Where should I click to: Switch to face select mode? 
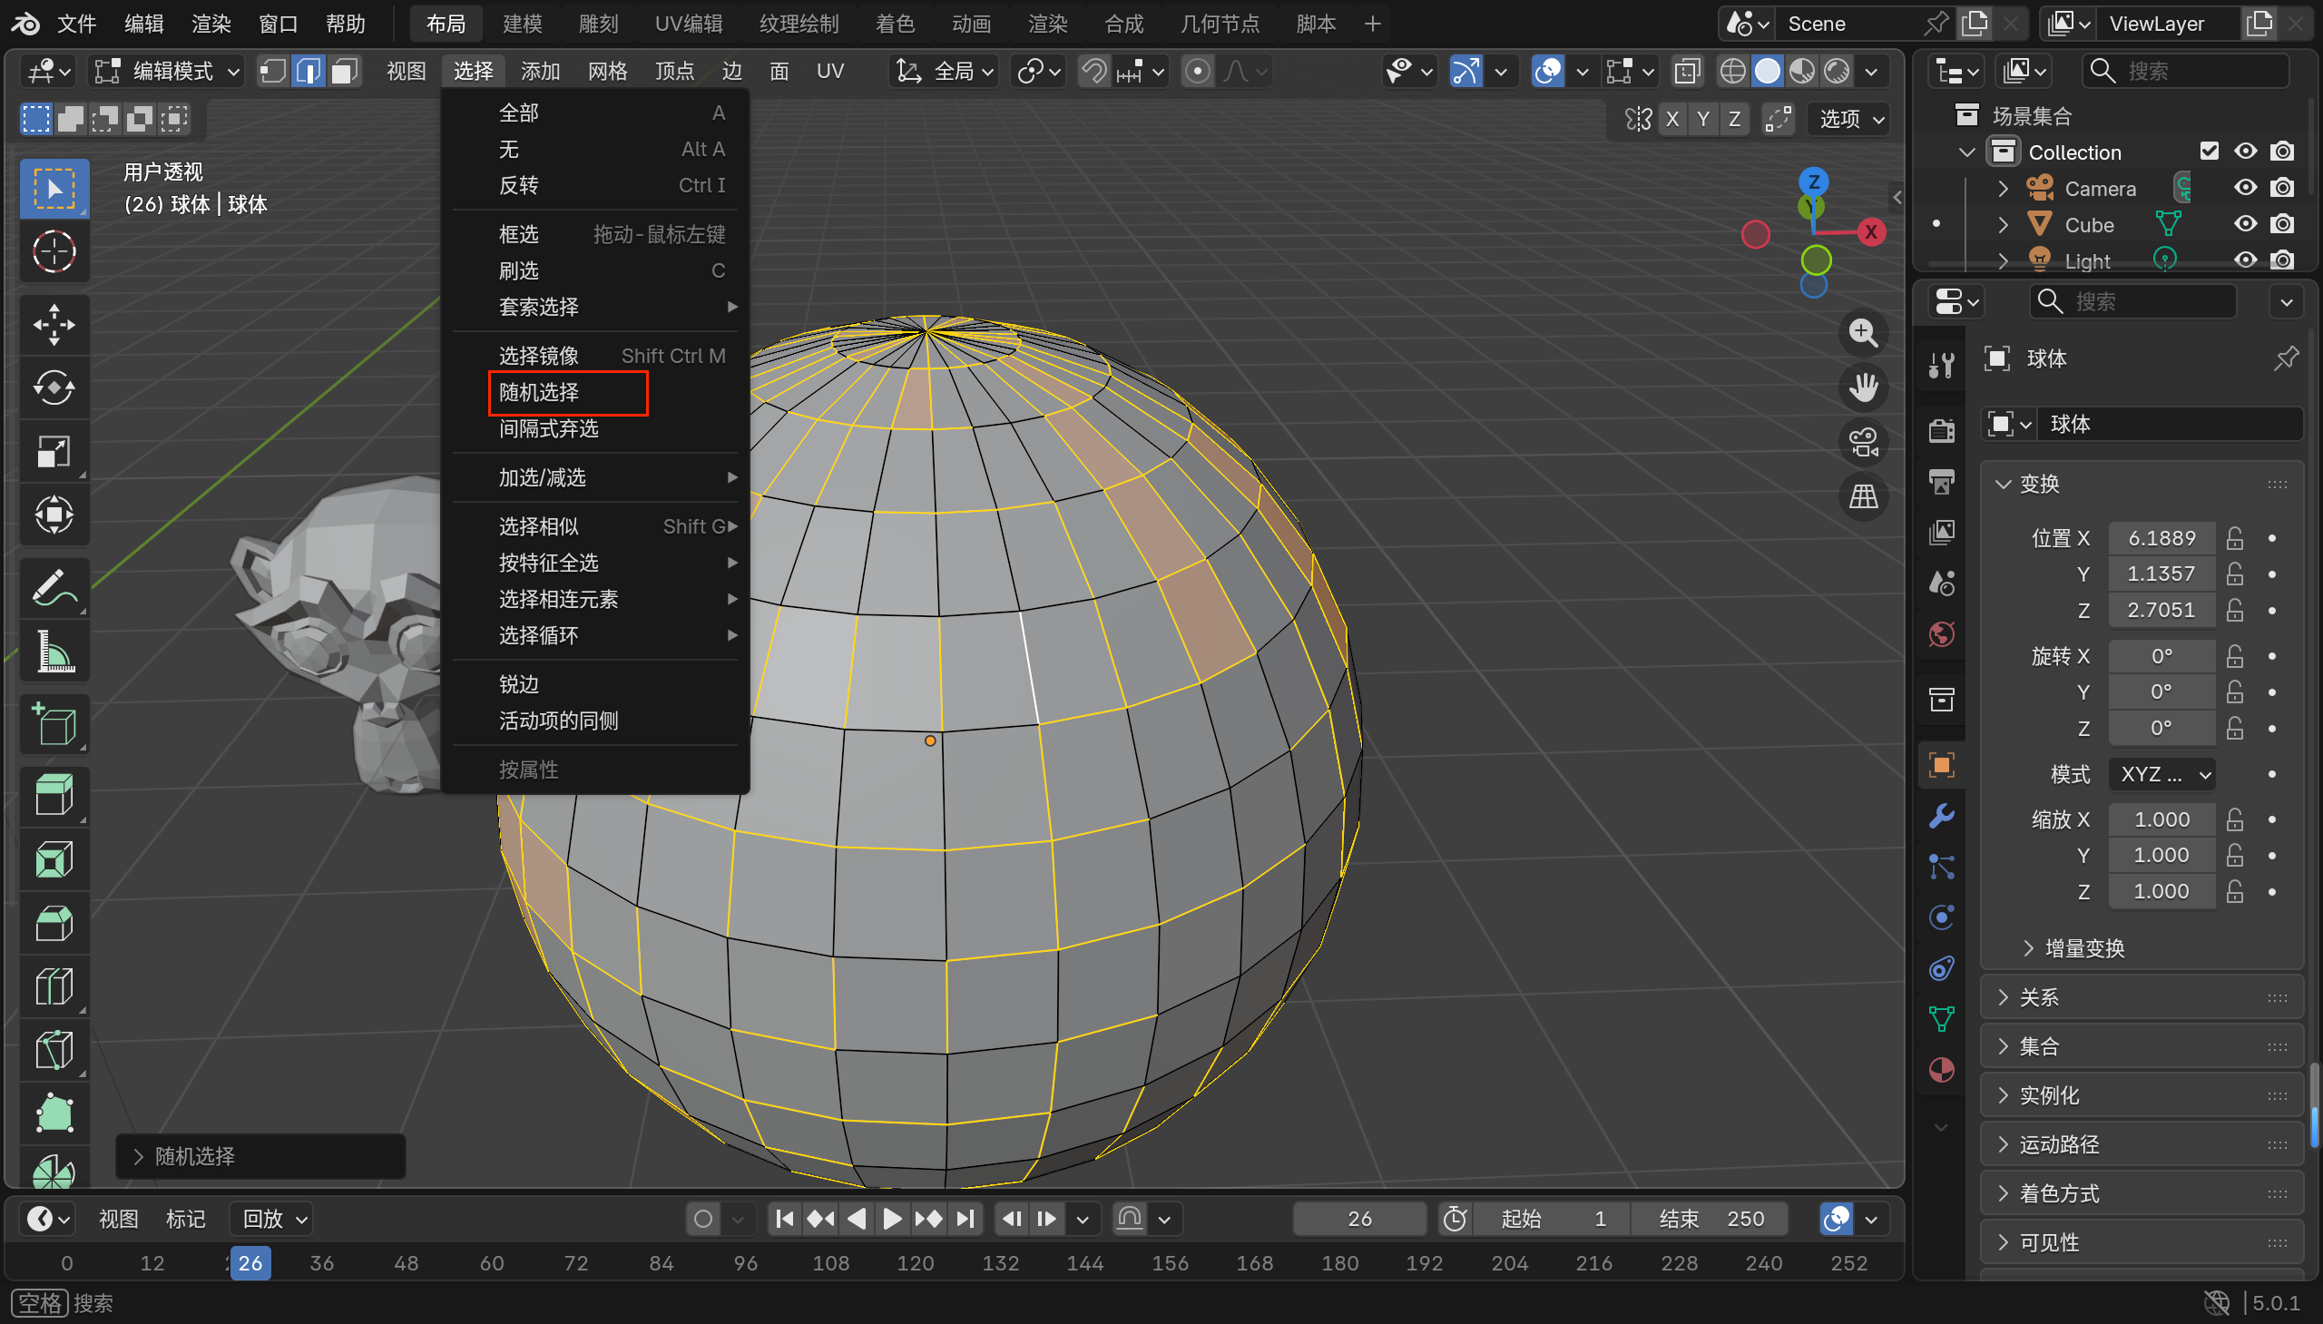pyautogui.click(x=344, y=71)
